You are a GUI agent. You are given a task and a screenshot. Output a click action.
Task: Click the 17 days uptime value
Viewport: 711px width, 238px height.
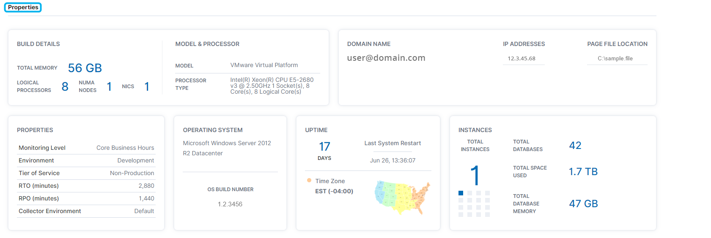pyautogui.click(x=324, y=146)
